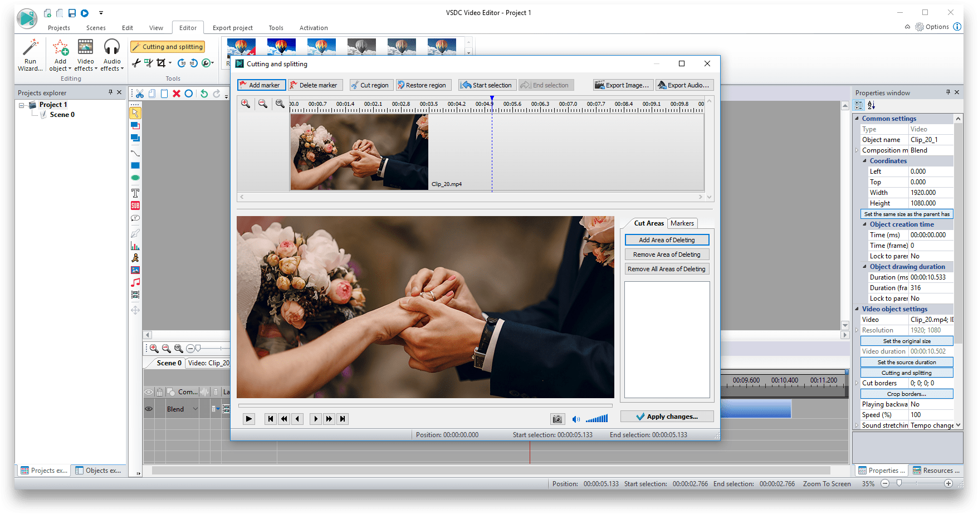Open the crop tool dropdown arrow
Screen dimensions: 978x514
coord(170,63)
